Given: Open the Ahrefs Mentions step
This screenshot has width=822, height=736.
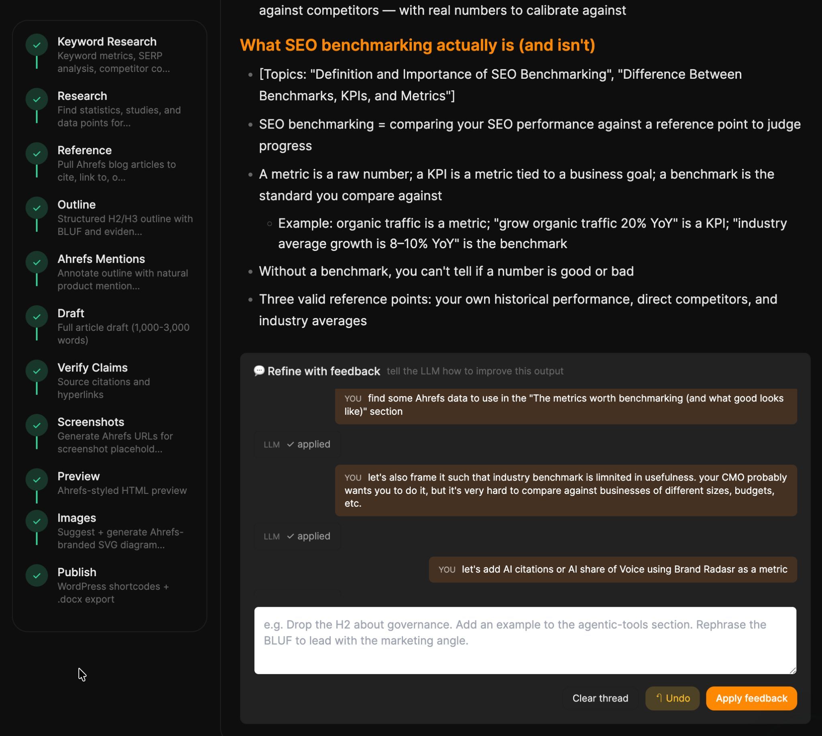Looking at the screenshot, I should coord(102,259).
